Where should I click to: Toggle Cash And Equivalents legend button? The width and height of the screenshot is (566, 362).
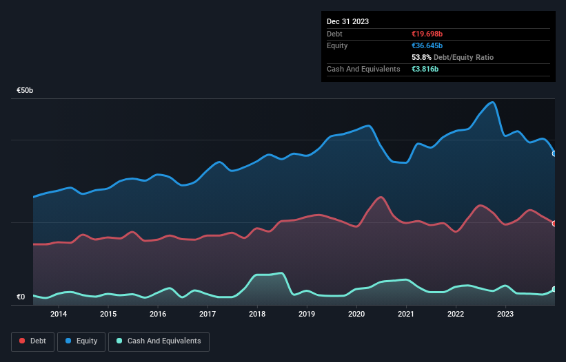point(159,341)
